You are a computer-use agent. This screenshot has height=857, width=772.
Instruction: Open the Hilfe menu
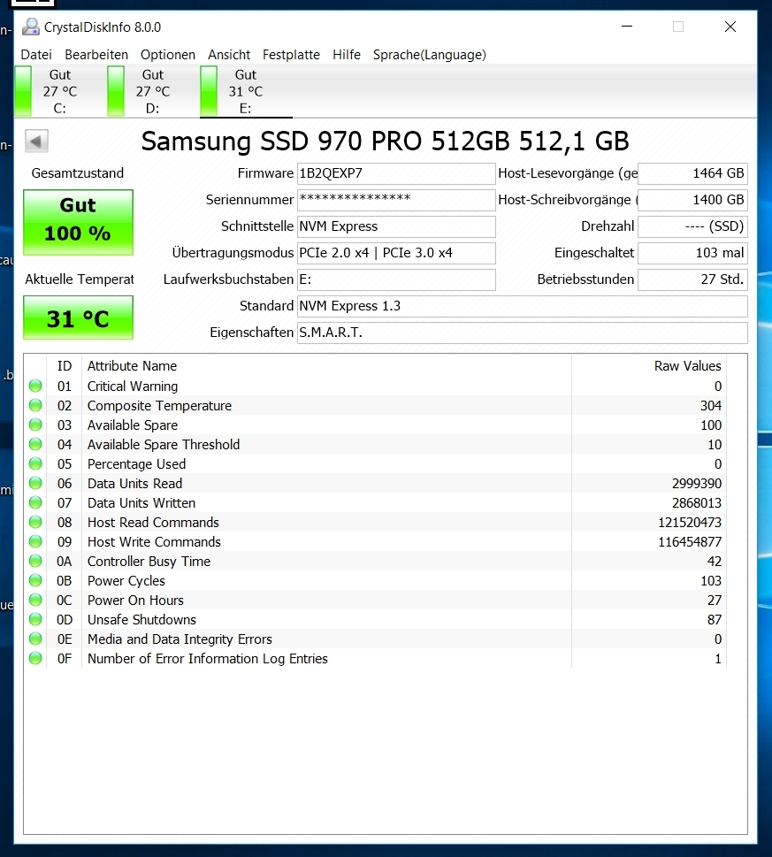[x=347, y=55]
